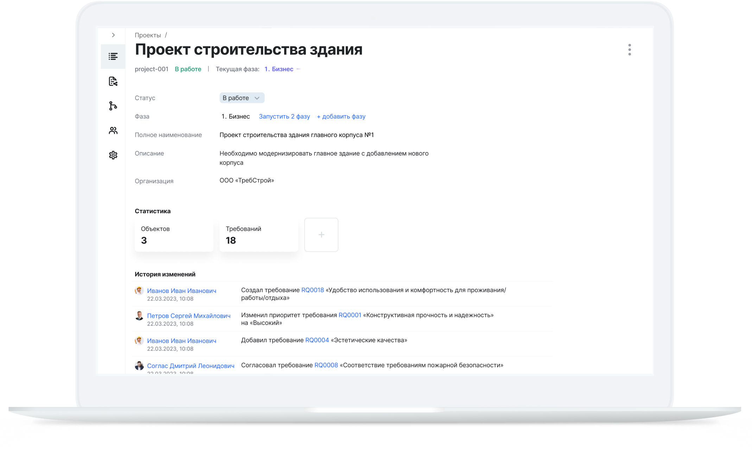This screenshot has height=463, width=752.
Task: Click the История изменений heading
Action: click(x=165, y=274)
